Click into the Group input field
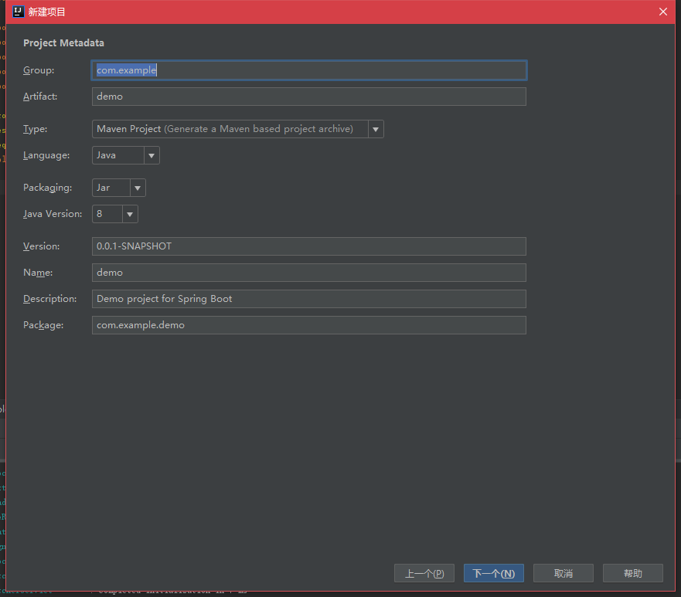 [308, 70]
